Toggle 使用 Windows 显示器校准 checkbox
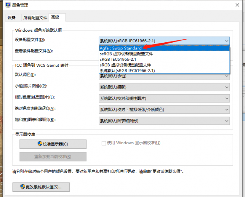The height and width of the screenshot is (197, 245). pyautogui.click(x=104, y=143)
